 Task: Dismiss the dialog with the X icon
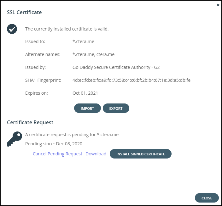pyautogui.click(x=218, y=5)
